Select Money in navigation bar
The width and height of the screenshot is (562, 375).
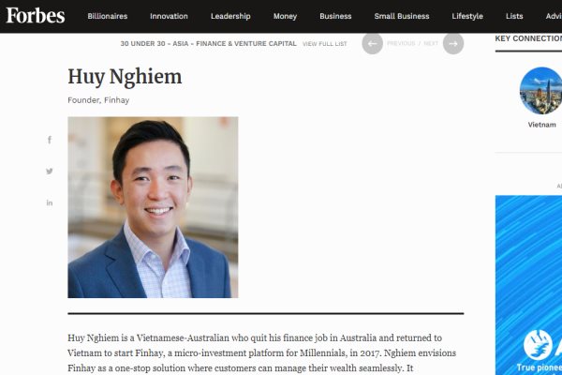pyautogui.click(x=285, y=16)
